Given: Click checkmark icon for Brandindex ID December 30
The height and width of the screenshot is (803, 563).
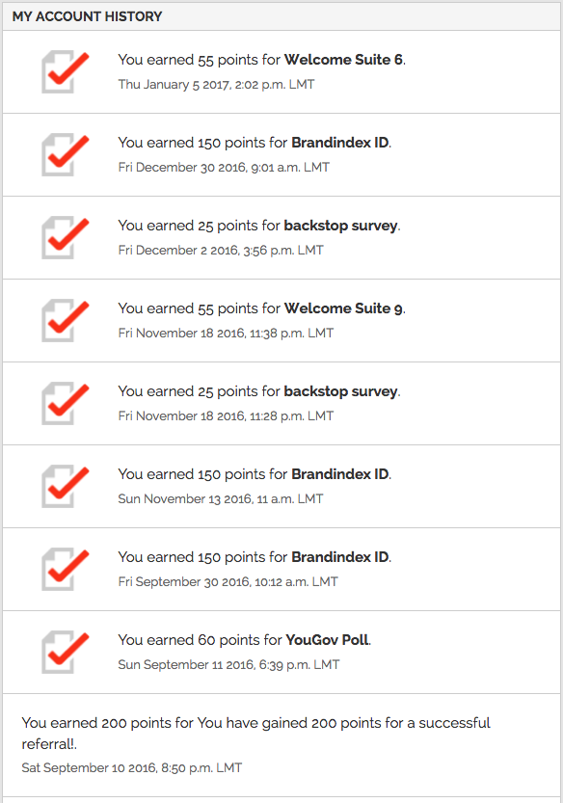Looking at the screenshot, I should click(x=65, y=154).
